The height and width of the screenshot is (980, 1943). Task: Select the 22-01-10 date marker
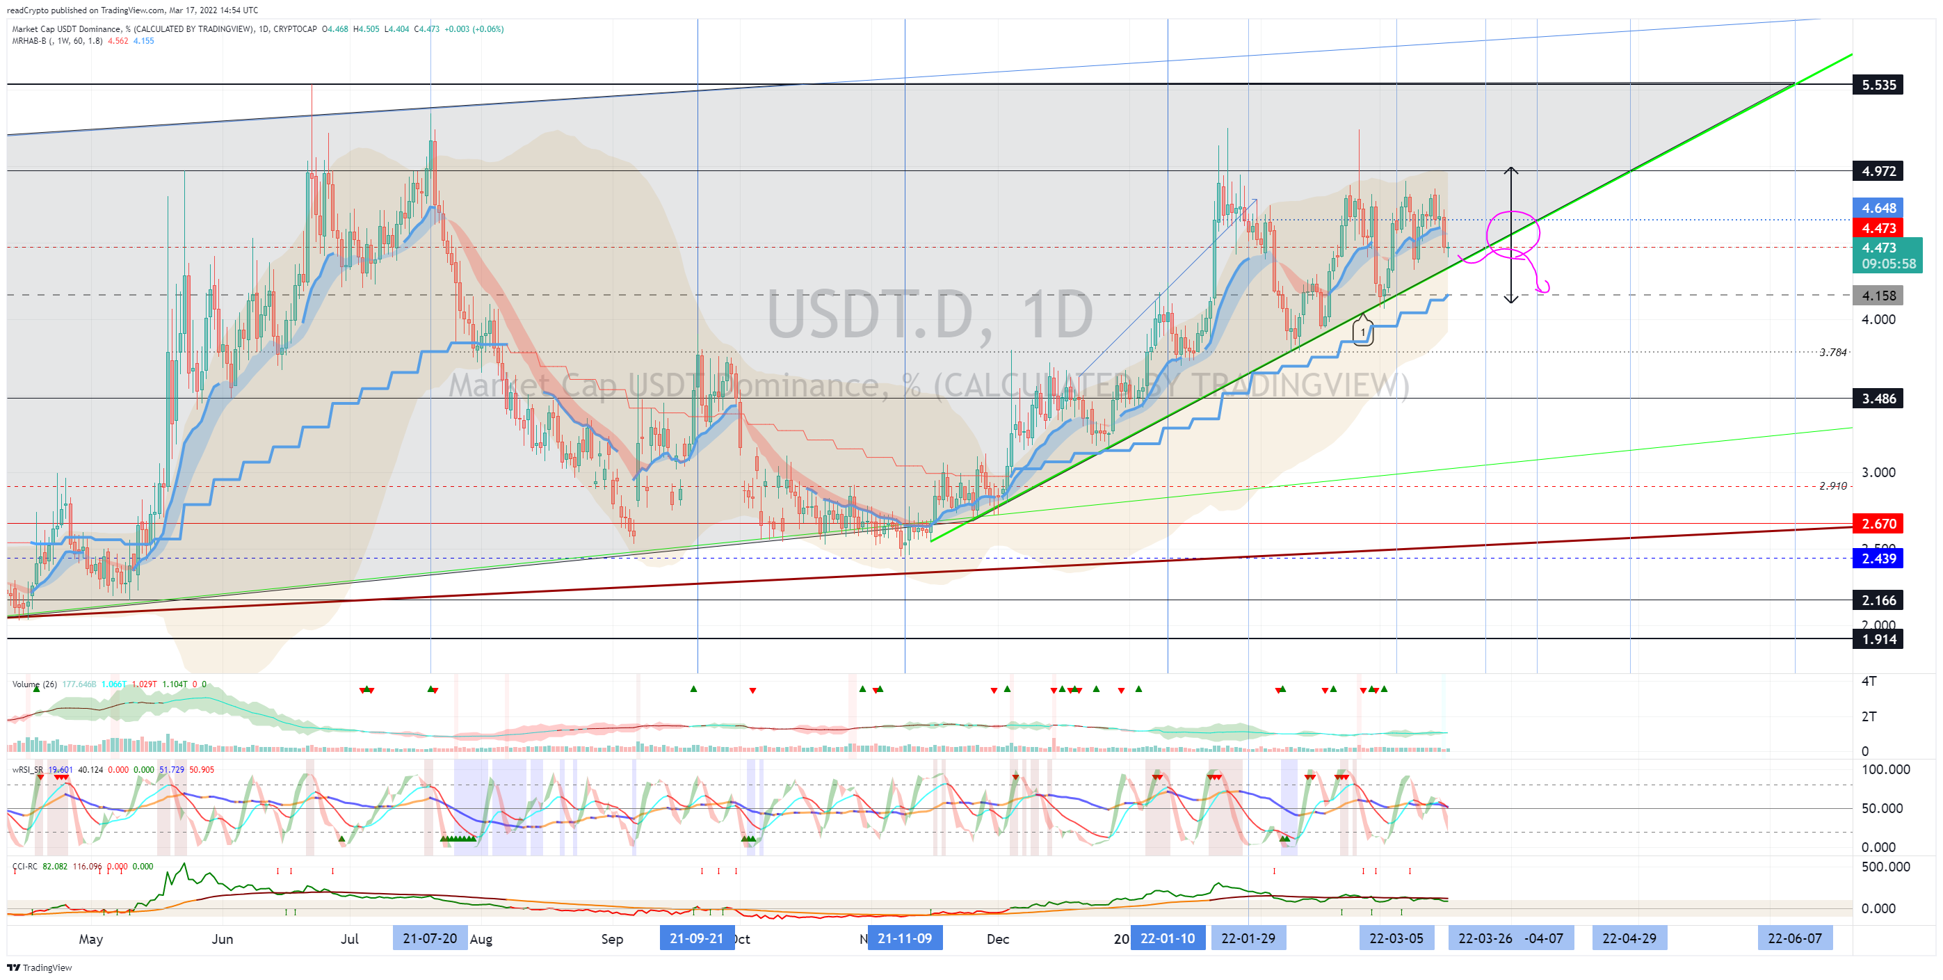tap(1168, 938)
